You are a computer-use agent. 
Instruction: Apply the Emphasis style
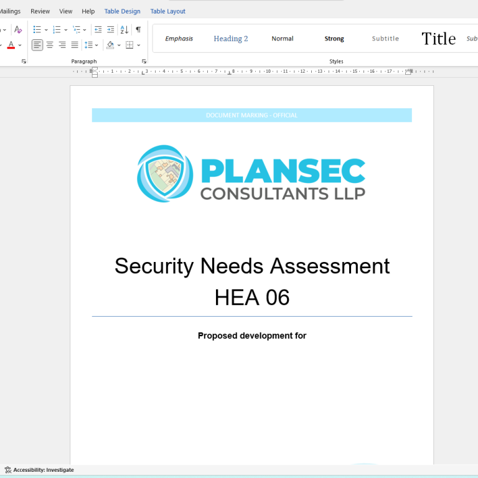click(x=179, y=39)
